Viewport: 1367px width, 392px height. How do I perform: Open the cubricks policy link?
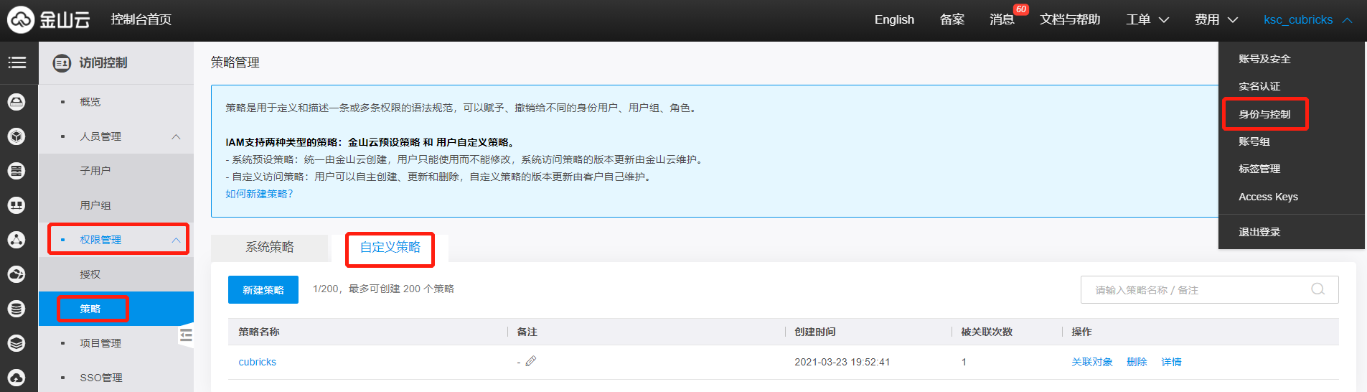coord(257,362)
